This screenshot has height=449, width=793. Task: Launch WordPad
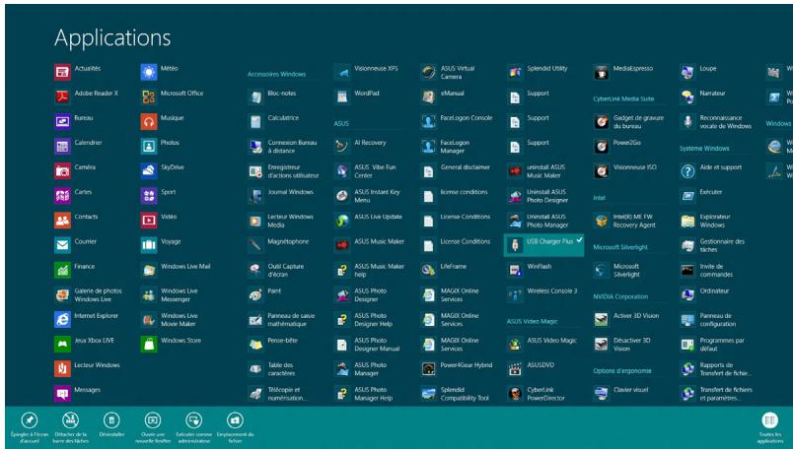pos(358,96)
